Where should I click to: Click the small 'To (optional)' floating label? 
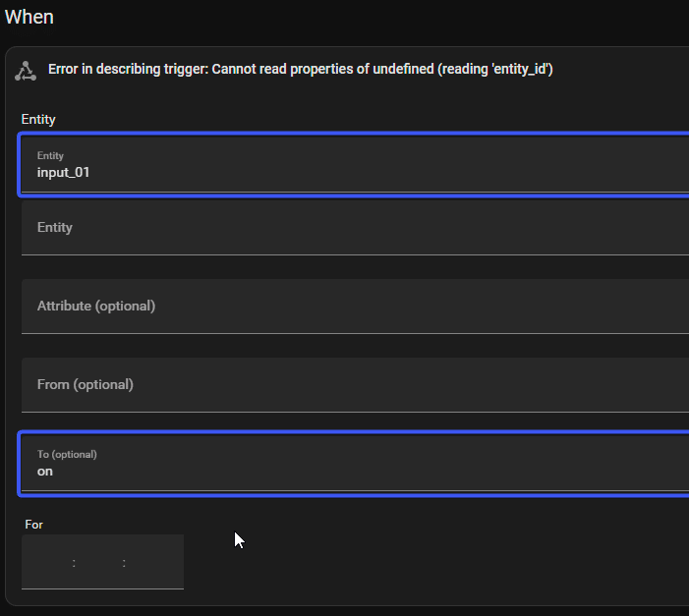pyautogui.click(x=67, y=454)
